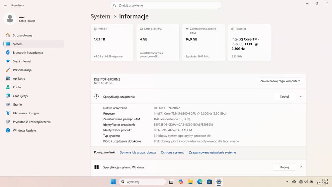Viewport: 332px width, 187px height.
Task: Click the Ułatwienia dostępu accessibility icon
Action: pyautogui.click(x=8, y=113)
